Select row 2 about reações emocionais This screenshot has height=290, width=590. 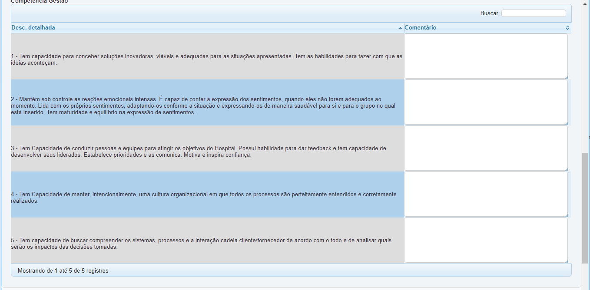pos(207,105)
